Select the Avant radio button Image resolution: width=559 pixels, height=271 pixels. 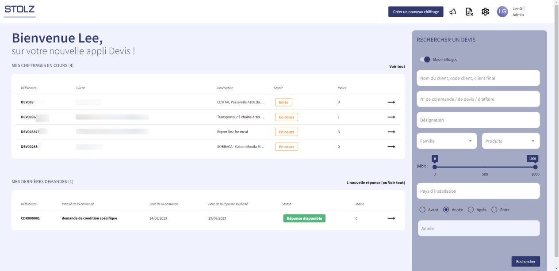pos(422,210)
